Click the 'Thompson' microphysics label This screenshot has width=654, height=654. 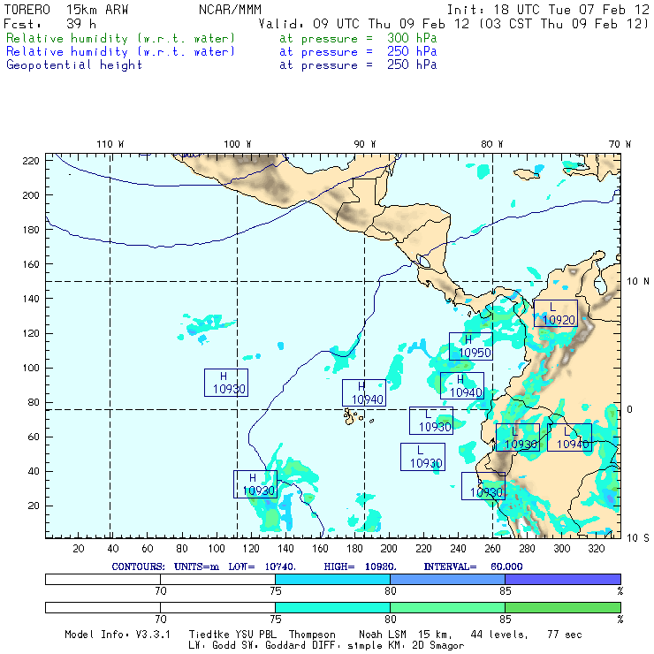(x=312, y=635)
